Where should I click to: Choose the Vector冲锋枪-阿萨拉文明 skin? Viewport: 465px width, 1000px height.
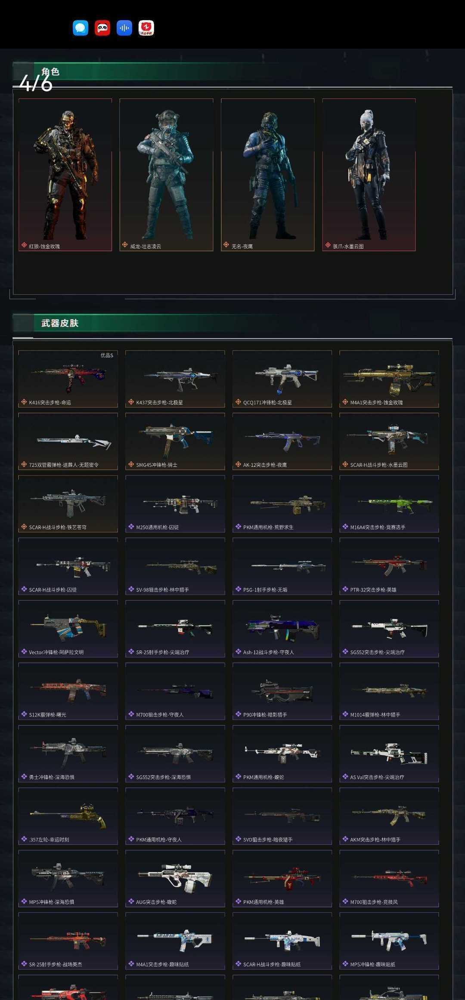click(68, 629)
